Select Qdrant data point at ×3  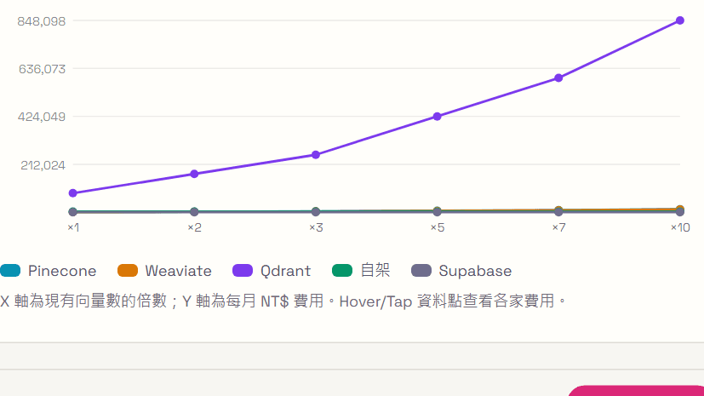coord(316,155)
